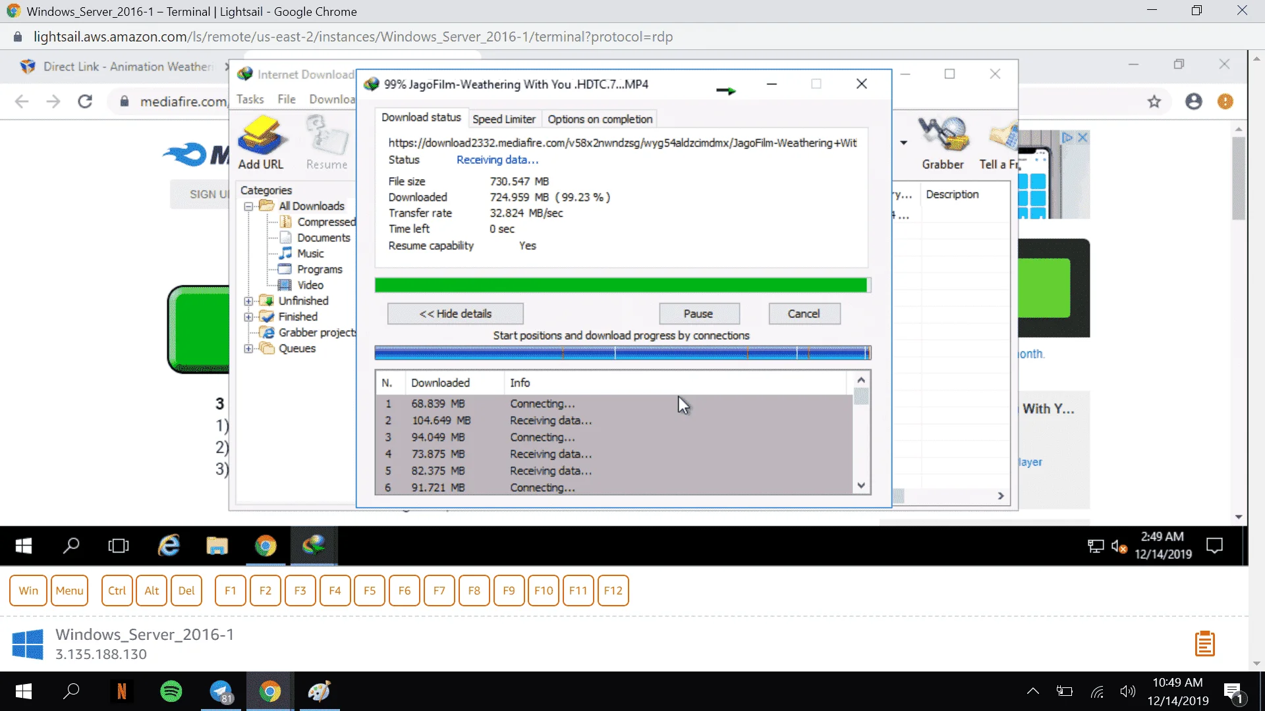Click the Hide details button

[x=455, y=314]
